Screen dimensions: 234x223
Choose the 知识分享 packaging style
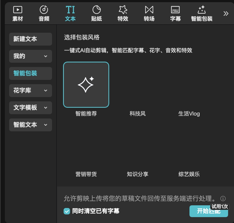point(137,174)
